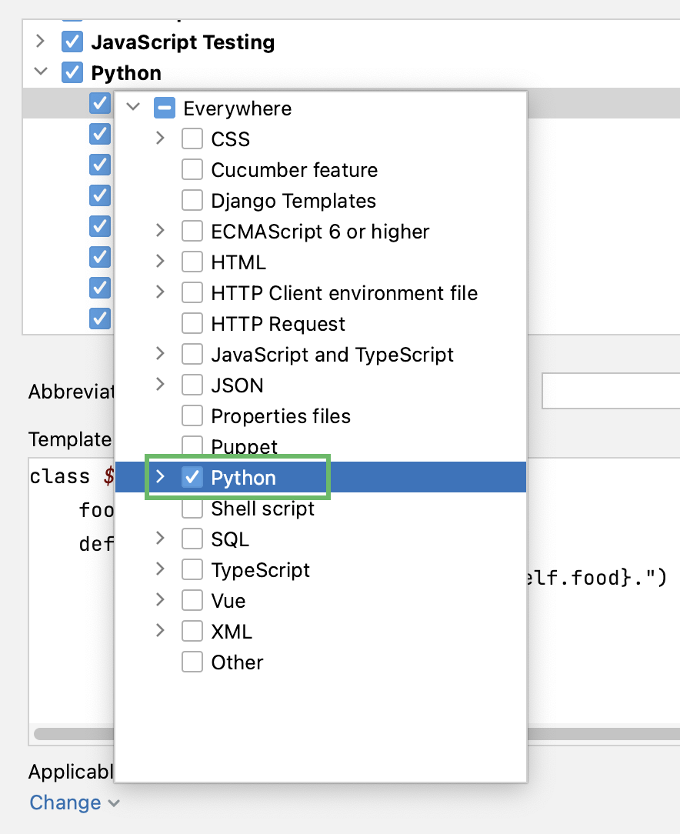
Task: Uncheck the JavaScript Testing checkbox
Action: coord(72,42)
